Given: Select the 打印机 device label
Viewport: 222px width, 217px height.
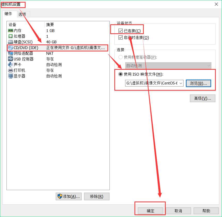Looking at the screenshot, I should pos(20,70).
